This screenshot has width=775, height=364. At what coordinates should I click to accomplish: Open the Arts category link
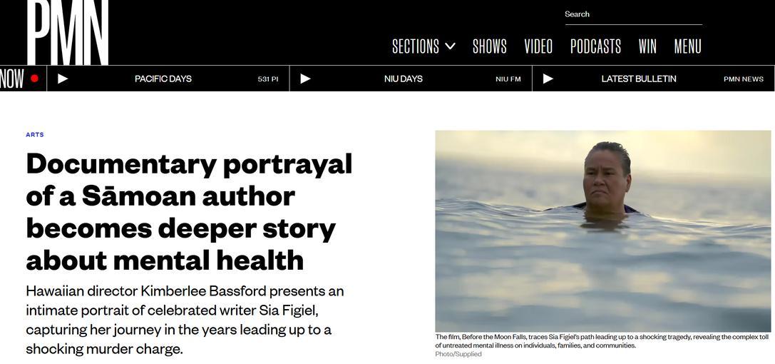(x=35, y=134)
